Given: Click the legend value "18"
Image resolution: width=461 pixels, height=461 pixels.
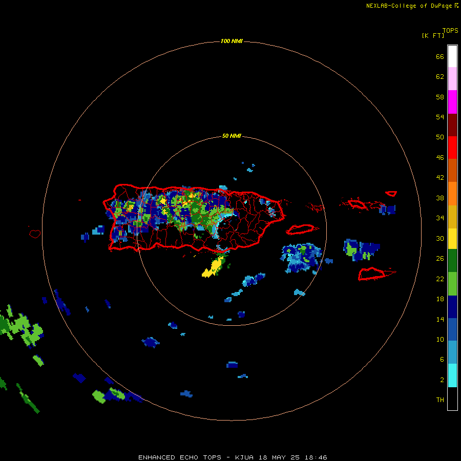Looking at the screenshot, I should coord(440,299).
